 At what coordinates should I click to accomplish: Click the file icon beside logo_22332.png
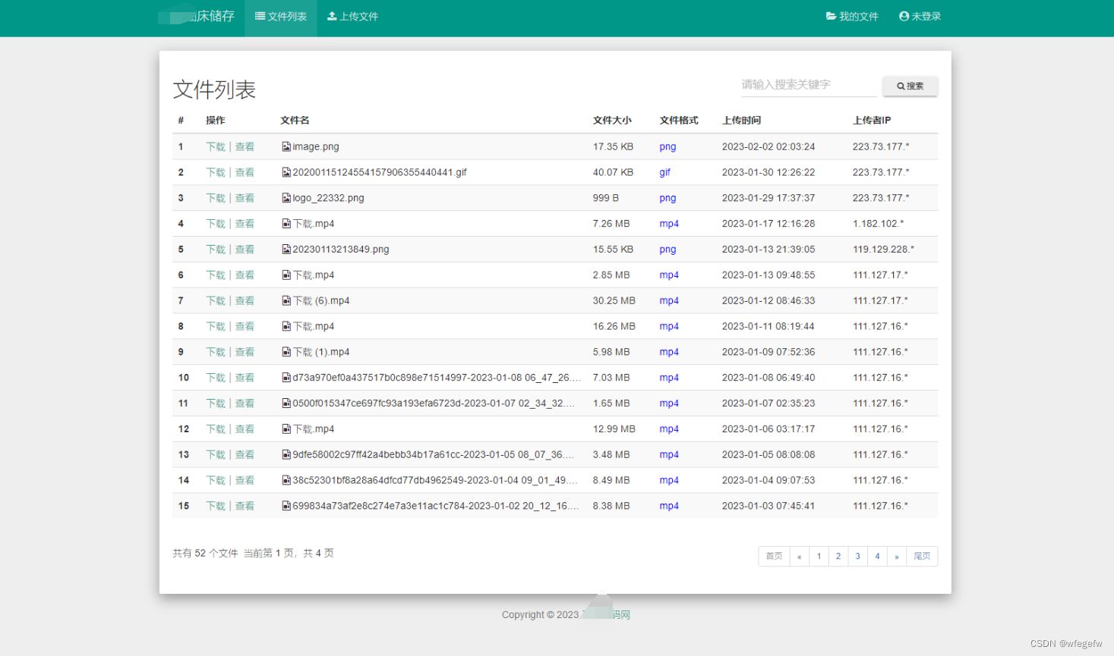click(286, 198)
